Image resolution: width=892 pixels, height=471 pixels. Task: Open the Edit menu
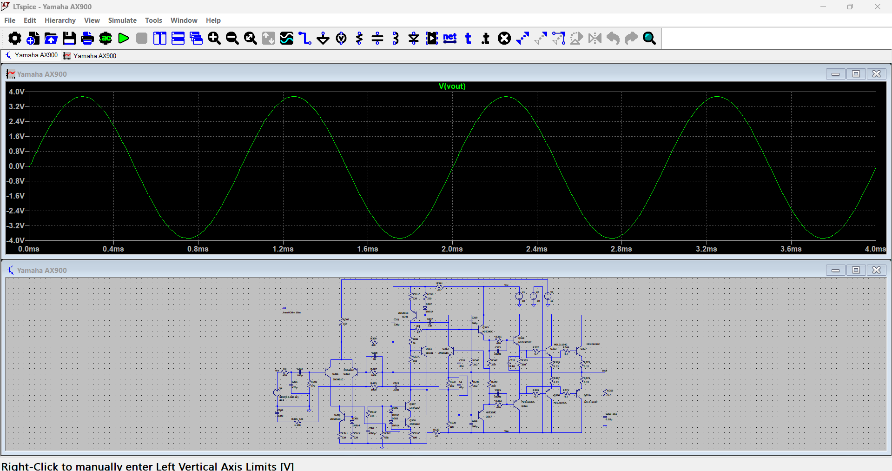click(x=30, y=20)
